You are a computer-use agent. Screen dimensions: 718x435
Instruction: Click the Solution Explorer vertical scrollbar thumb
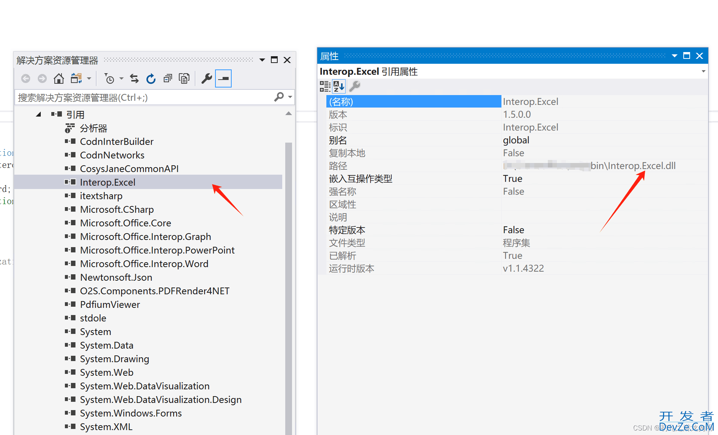click(x=289, y=289)
